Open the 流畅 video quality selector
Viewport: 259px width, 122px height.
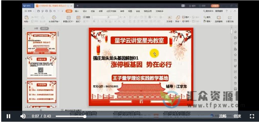click(223, 116)
